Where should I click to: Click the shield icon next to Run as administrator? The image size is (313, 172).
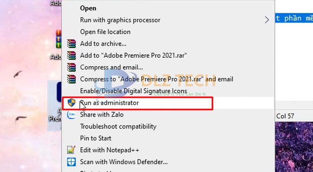71,103
